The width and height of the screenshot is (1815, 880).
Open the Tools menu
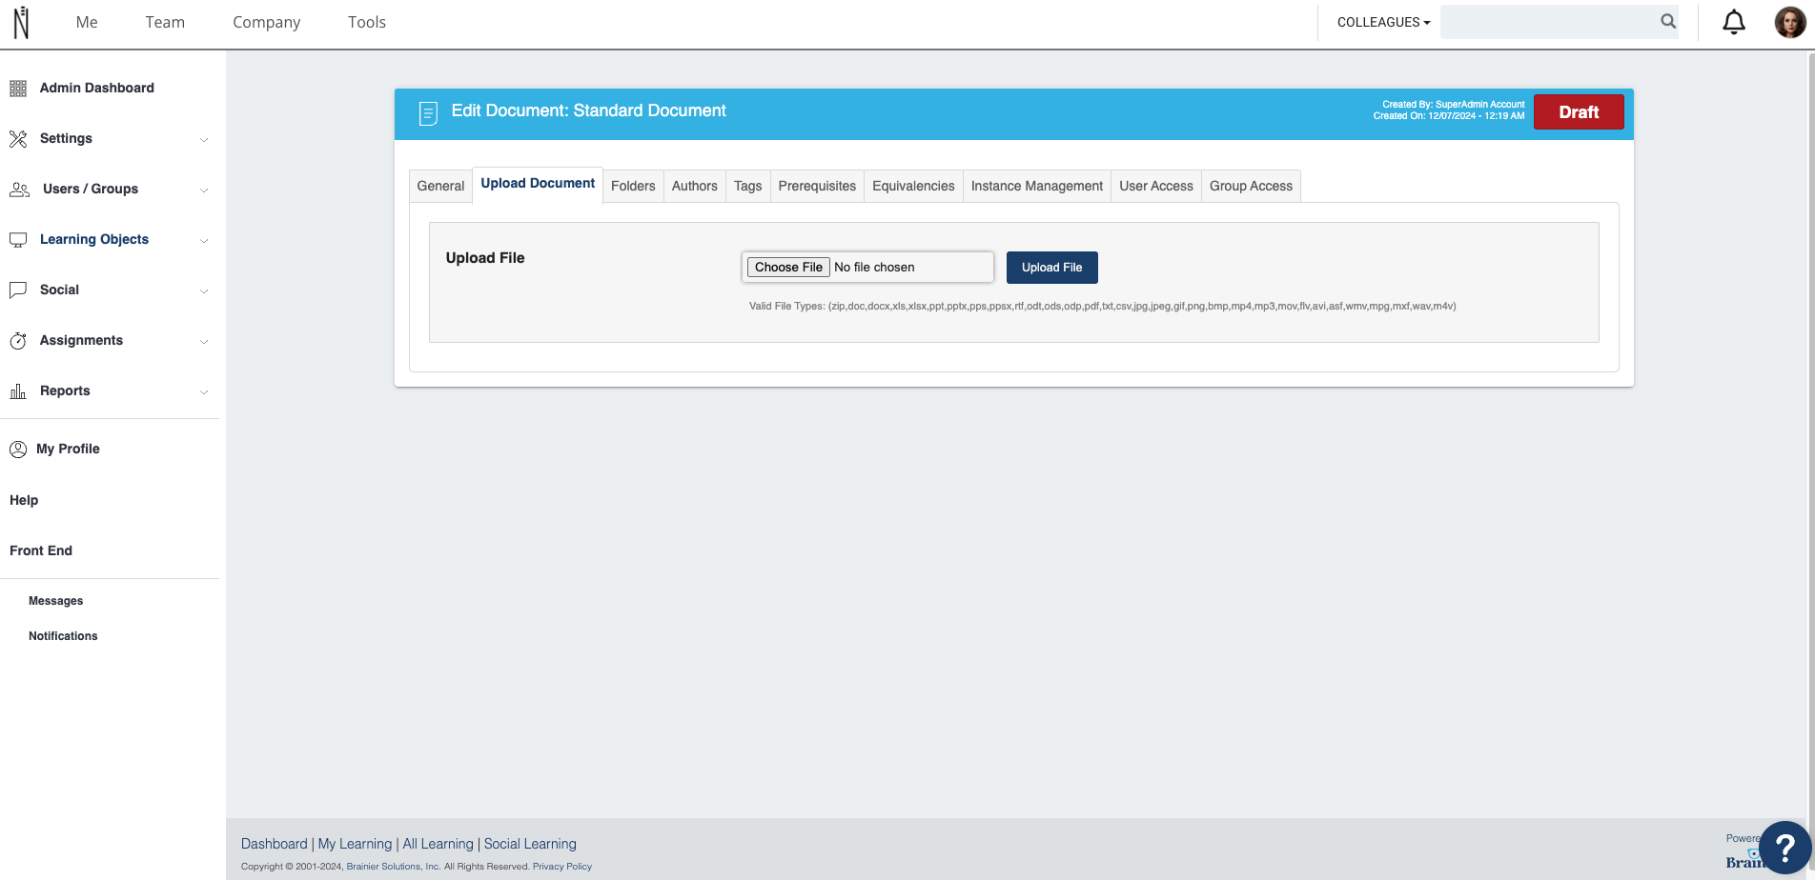pyautogui.click(x=367, y=22)
